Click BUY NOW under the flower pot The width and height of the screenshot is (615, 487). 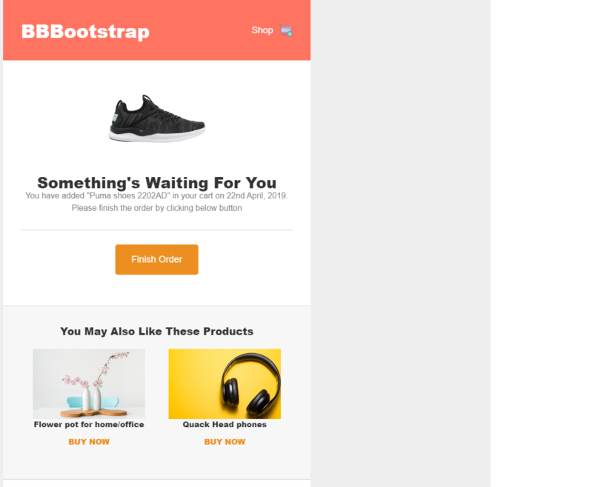[x=89, y=442]
